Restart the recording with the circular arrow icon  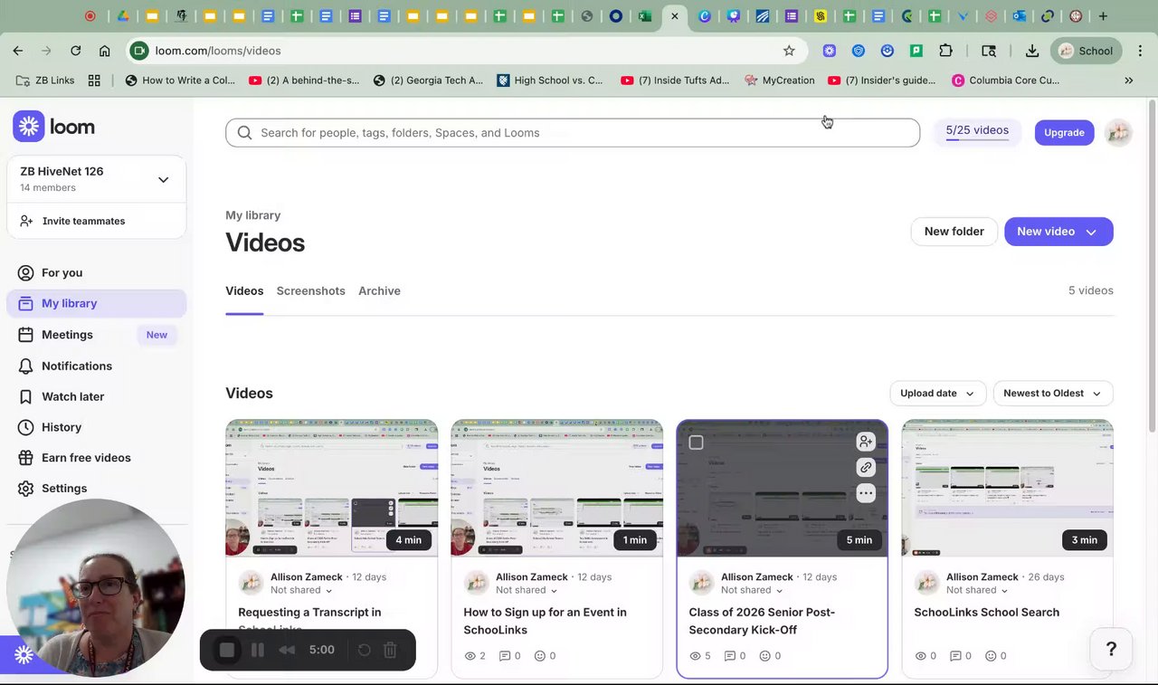pyautogui.click(x=364, y=650)
